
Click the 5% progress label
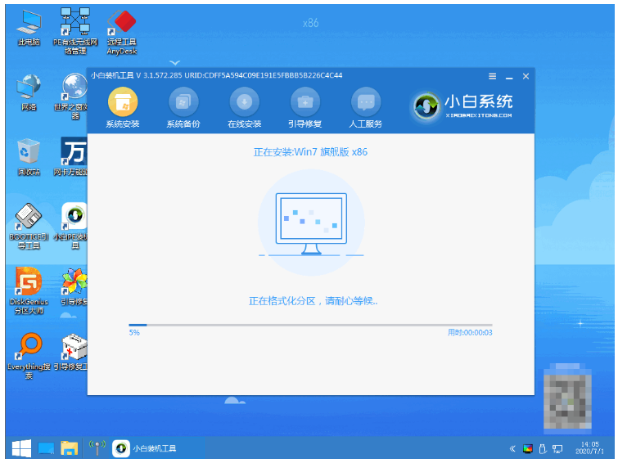click(134, 333)
